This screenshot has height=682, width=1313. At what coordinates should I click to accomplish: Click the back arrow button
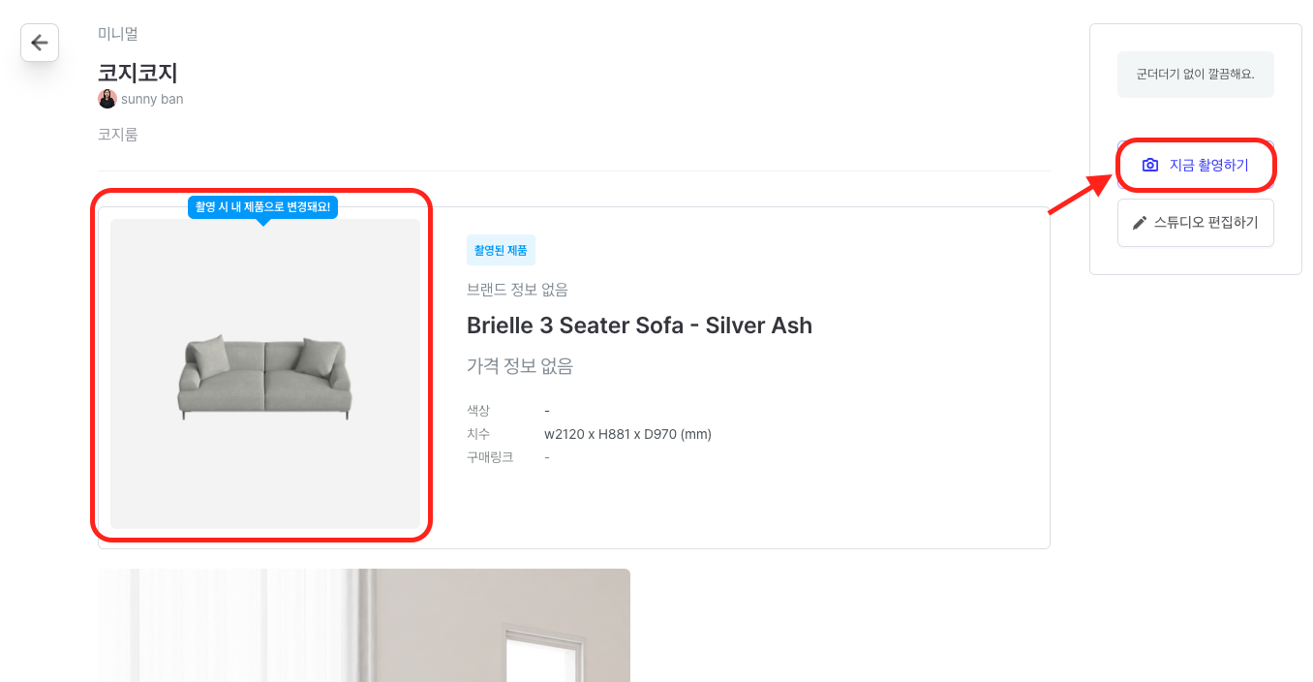click(x=40, y=43)
